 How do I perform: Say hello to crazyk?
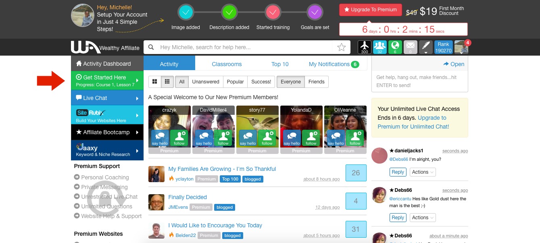tap(160, 138)
